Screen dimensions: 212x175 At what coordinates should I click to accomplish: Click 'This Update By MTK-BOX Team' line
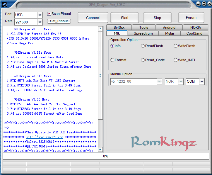pos(50,132)
